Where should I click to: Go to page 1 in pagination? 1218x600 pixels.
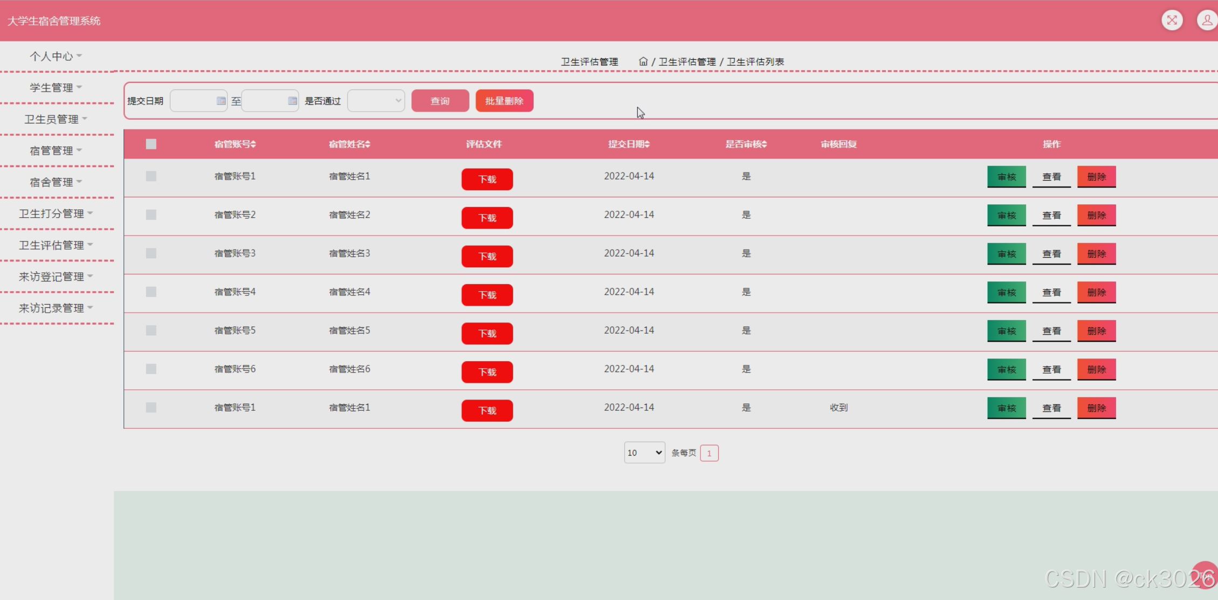tap(709, 453)
